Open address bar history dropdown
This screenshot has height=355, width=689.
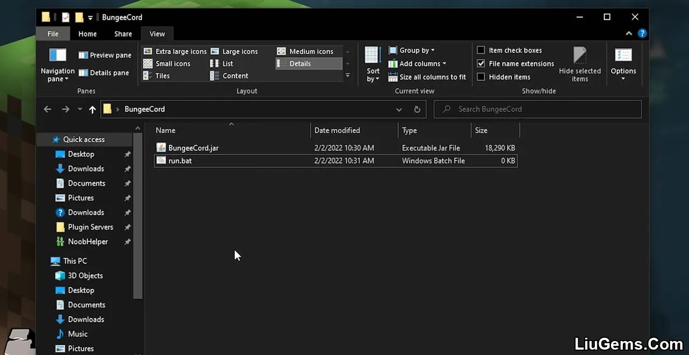(399, 109)
